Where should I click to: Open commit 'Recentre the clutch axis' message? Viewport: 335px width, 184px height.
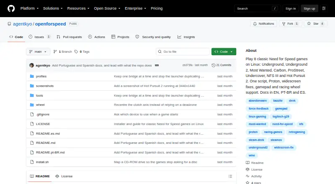point(155,105)
